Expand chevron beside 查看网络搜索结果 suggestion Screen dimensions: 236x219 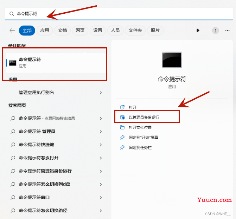pyautogui.click(x=101, y=119)
